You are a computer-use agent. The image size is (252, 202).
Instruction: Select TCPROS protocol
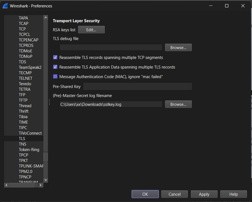(26, 45)
